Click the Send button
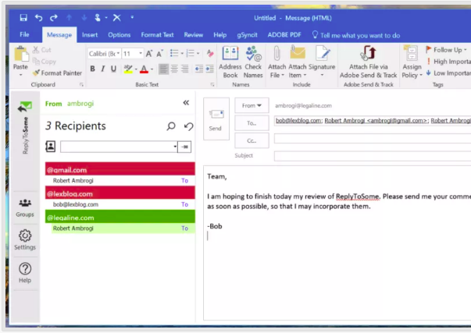Image resolution: width=471 pixels, height=333 pixels. [216, 119]
